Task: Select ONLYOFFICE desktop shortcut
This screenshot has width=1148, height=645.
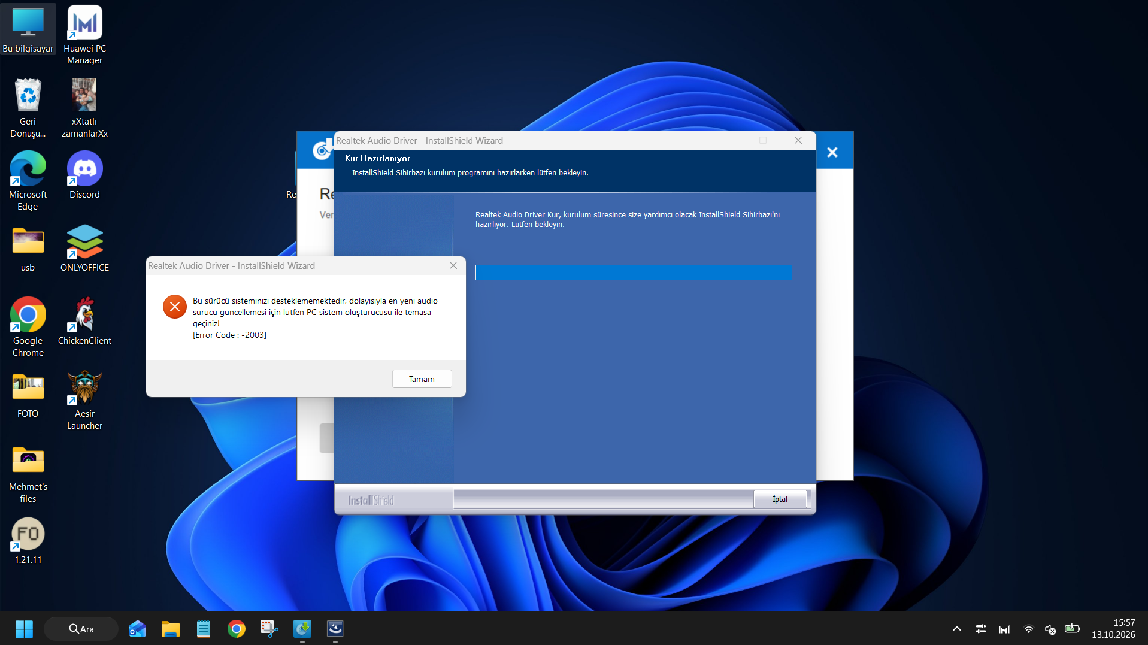Action: [84, 249]
